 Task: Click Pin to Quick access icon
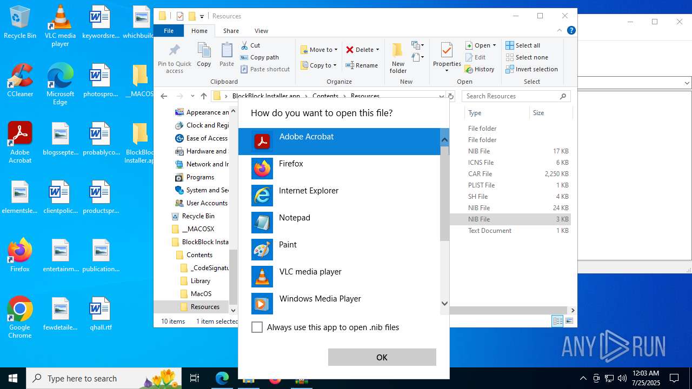click(x=175, y=58)
